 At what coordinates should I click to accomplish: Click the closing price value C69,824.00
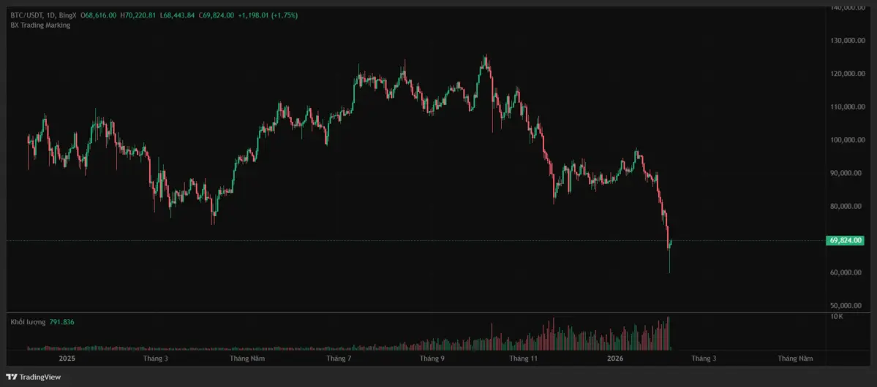click(x=213, y=15)
